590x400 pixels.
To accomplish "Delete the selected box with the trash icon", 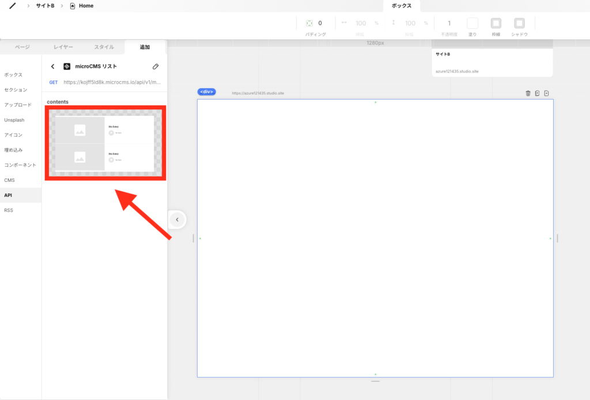I will coord(528,93).
